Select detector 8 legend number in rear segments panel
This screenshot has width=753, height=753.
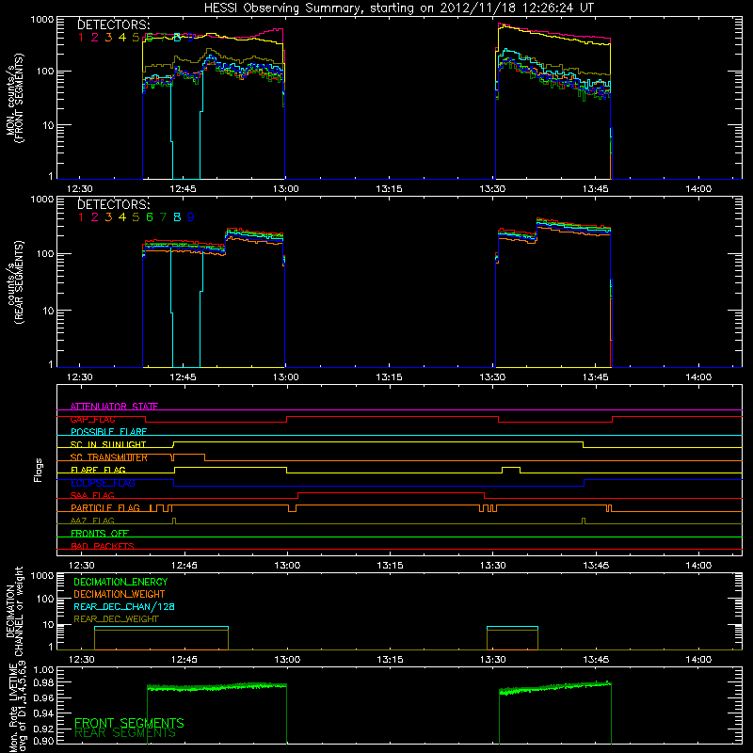coord(177,217)
